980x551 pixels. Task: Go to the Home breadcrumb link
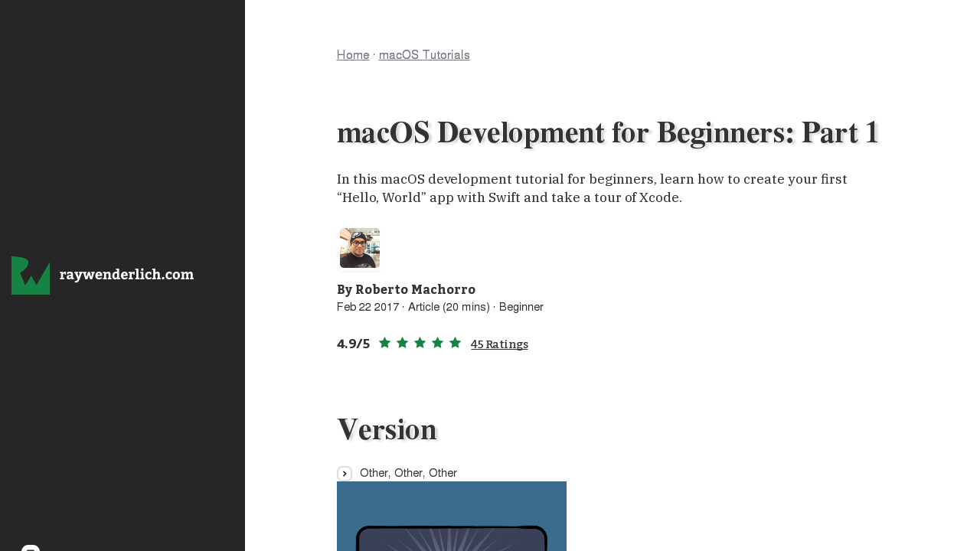(x=353, y=55)
